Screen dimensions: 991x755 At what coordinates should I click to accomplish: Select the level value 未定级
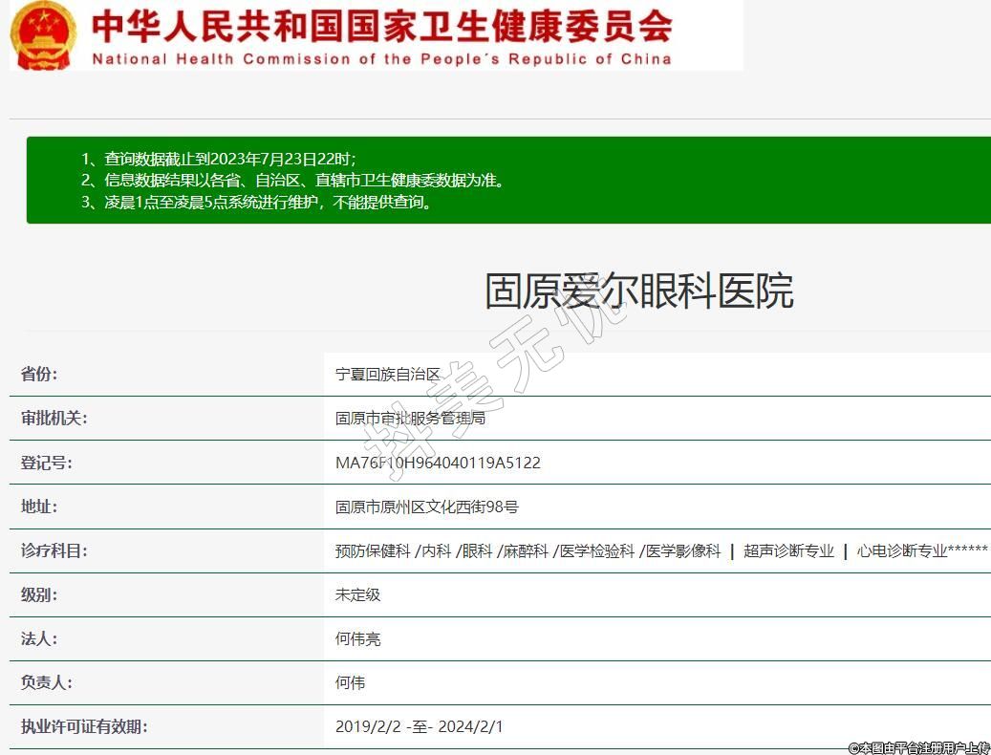point(357,594)
